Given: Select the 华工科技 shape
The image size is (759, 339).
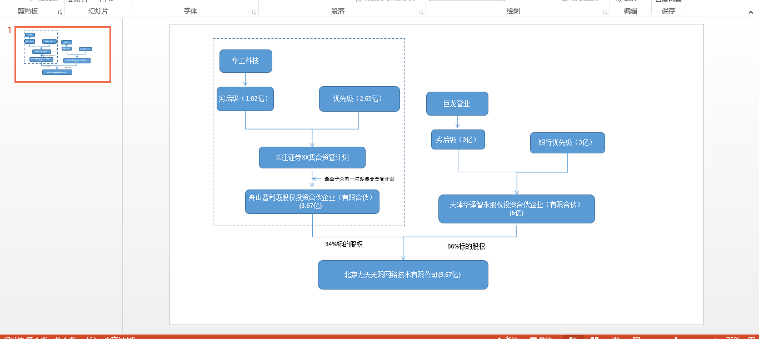Looking at the screenshot, I should click(x=246, y=61).
